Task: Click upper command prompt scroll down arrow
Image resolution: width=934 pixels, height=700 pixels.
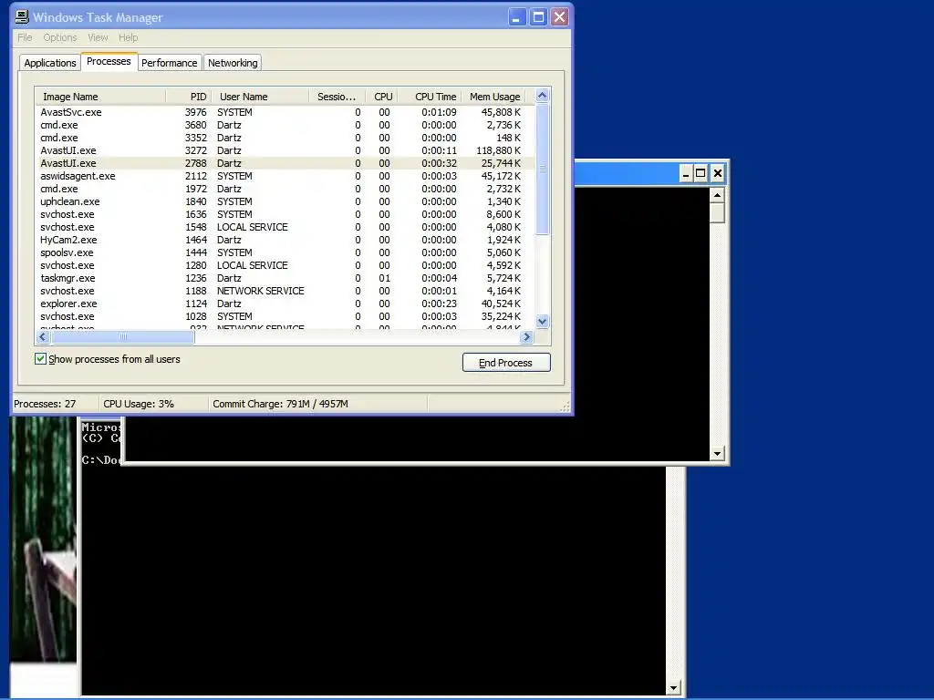Action: click(717, 454)
